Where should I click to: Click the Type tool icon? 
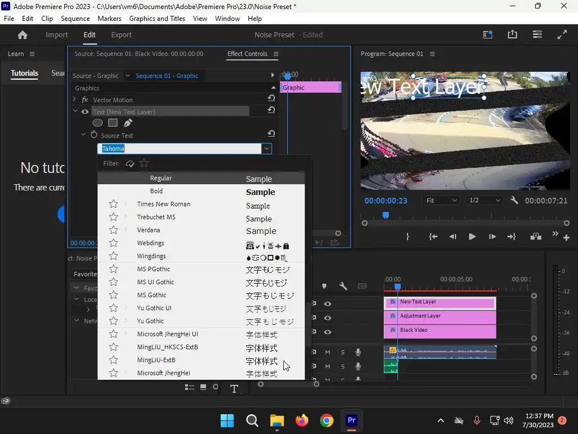234,389
